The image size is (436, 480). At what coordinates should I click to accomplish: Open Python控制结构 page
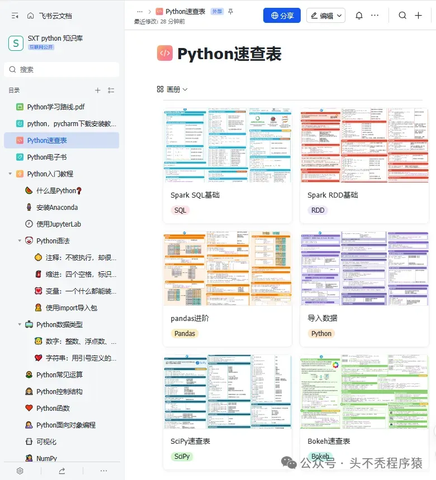coord(59,391)
